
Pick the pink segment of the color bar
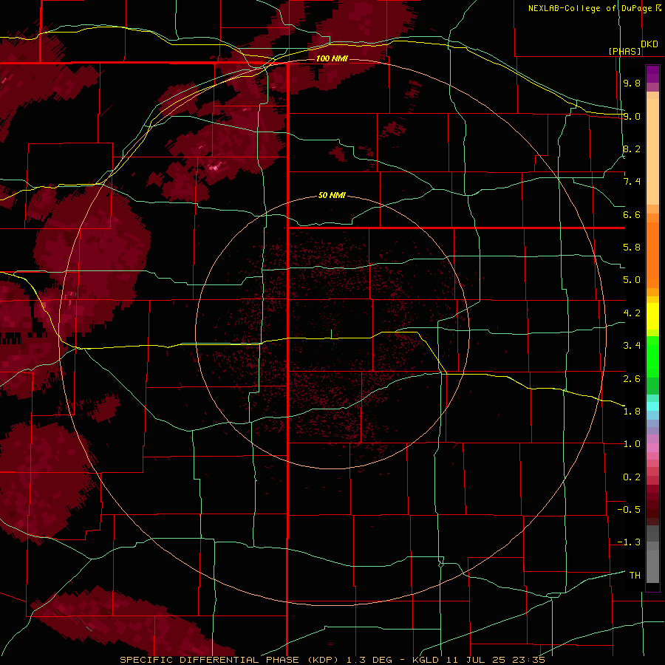652,448
